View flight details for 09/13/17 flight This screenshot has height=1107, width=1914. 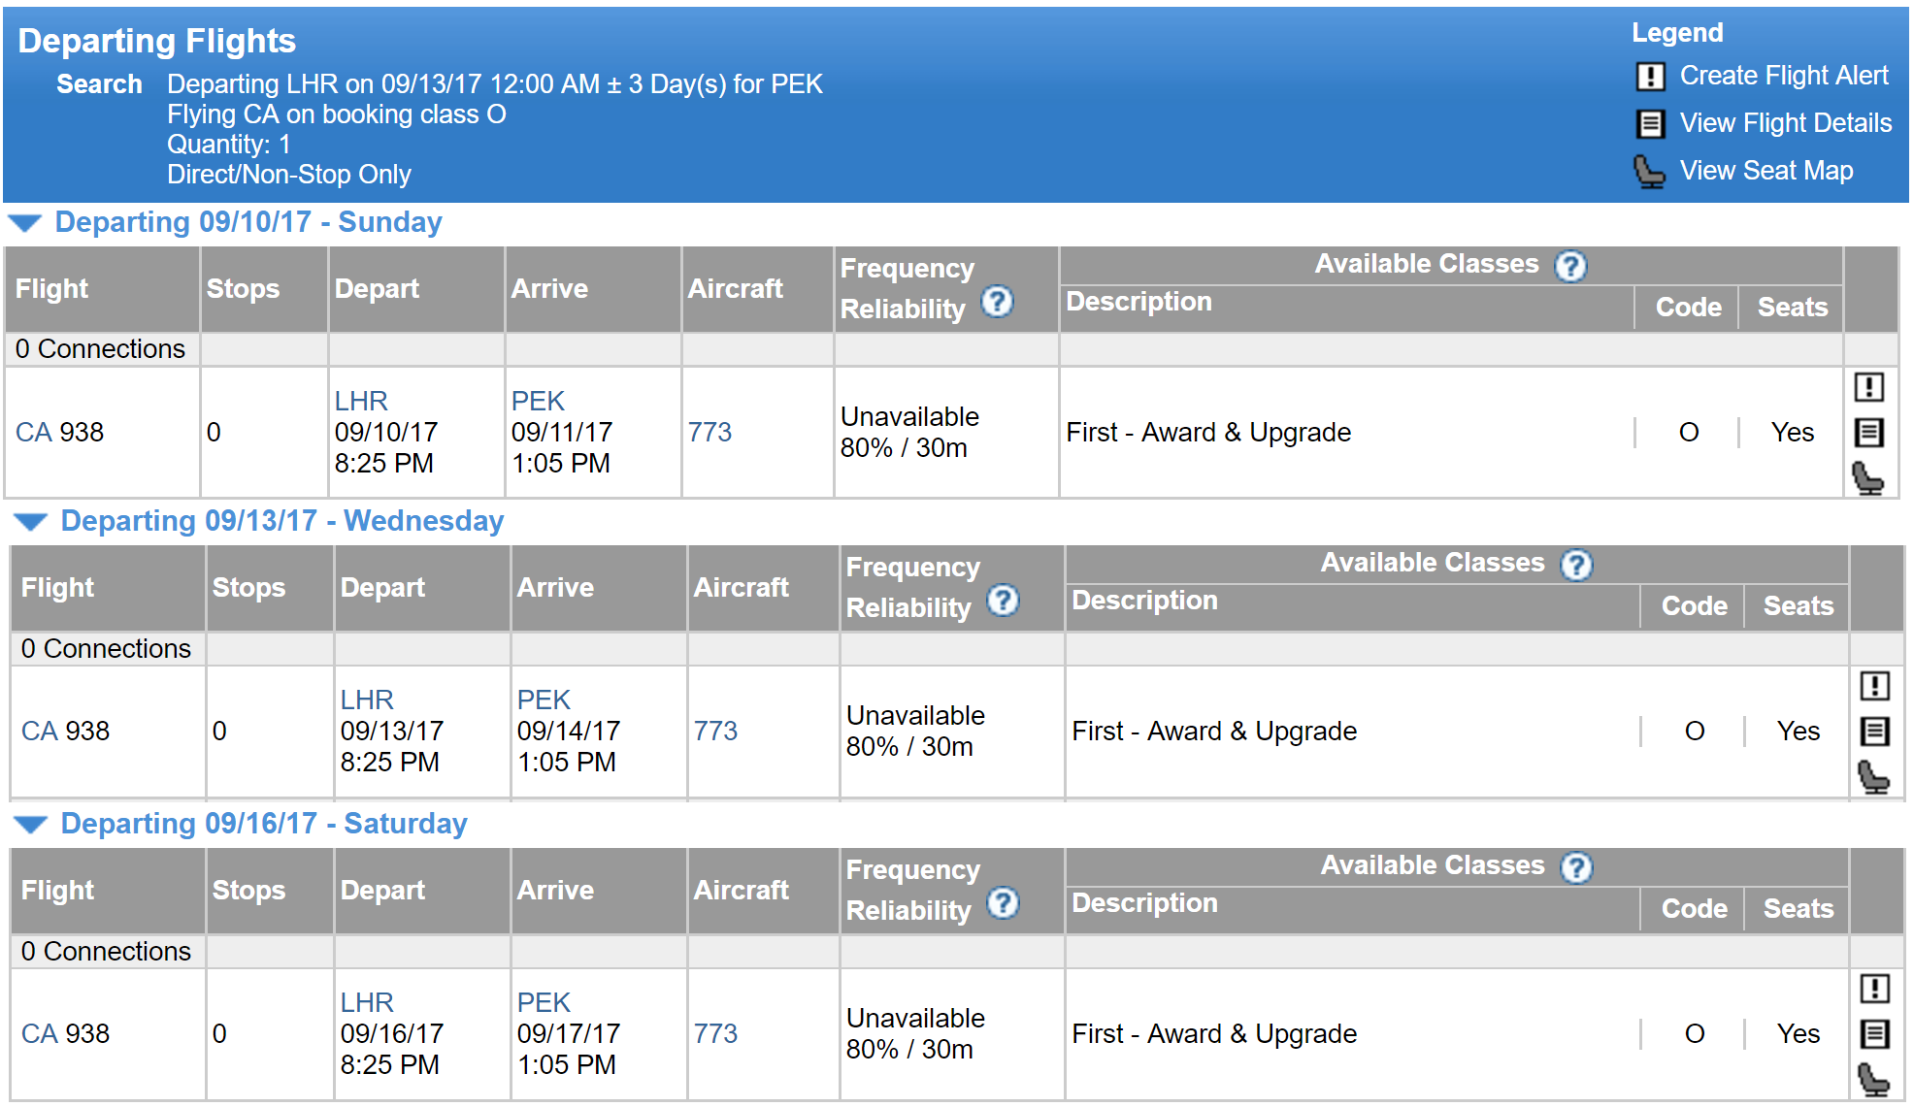point(1874,732)
